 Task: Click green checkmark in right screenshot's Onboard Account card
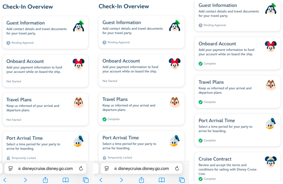click(200, 64)
